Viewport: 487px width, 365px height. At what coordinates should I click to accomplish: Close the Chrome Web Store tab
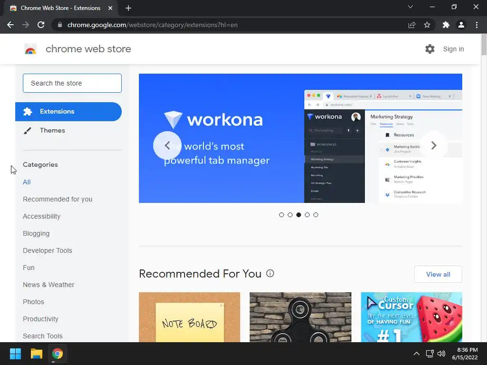110,8
